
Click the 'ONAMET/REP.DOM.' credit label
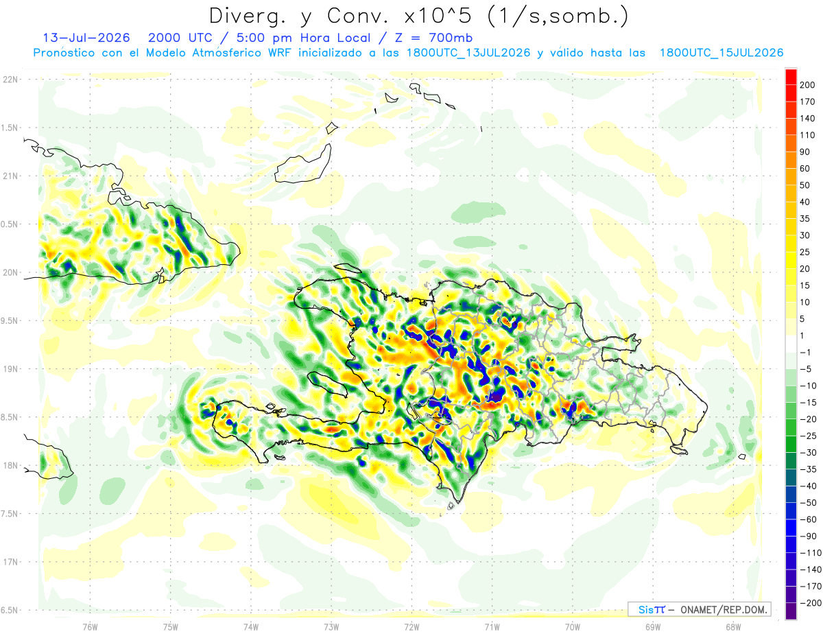point(722,609)
